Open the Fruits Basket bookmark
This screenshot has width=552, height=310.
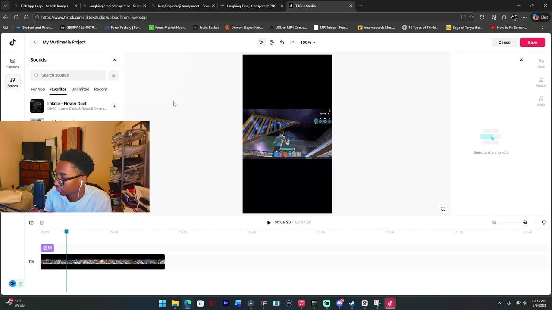click(x=206, y=28)
